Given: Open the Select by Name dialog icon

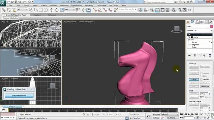Looking at the screenshot, I should click(x=36, y=10).
